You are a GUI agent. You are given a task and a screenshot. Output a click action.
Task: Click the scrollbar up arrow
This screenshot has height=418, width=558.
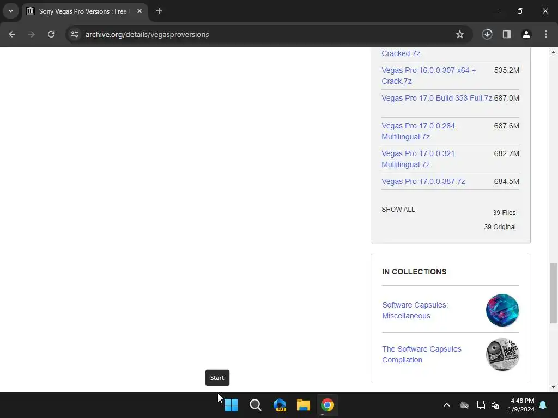click(x=553, y=52)
